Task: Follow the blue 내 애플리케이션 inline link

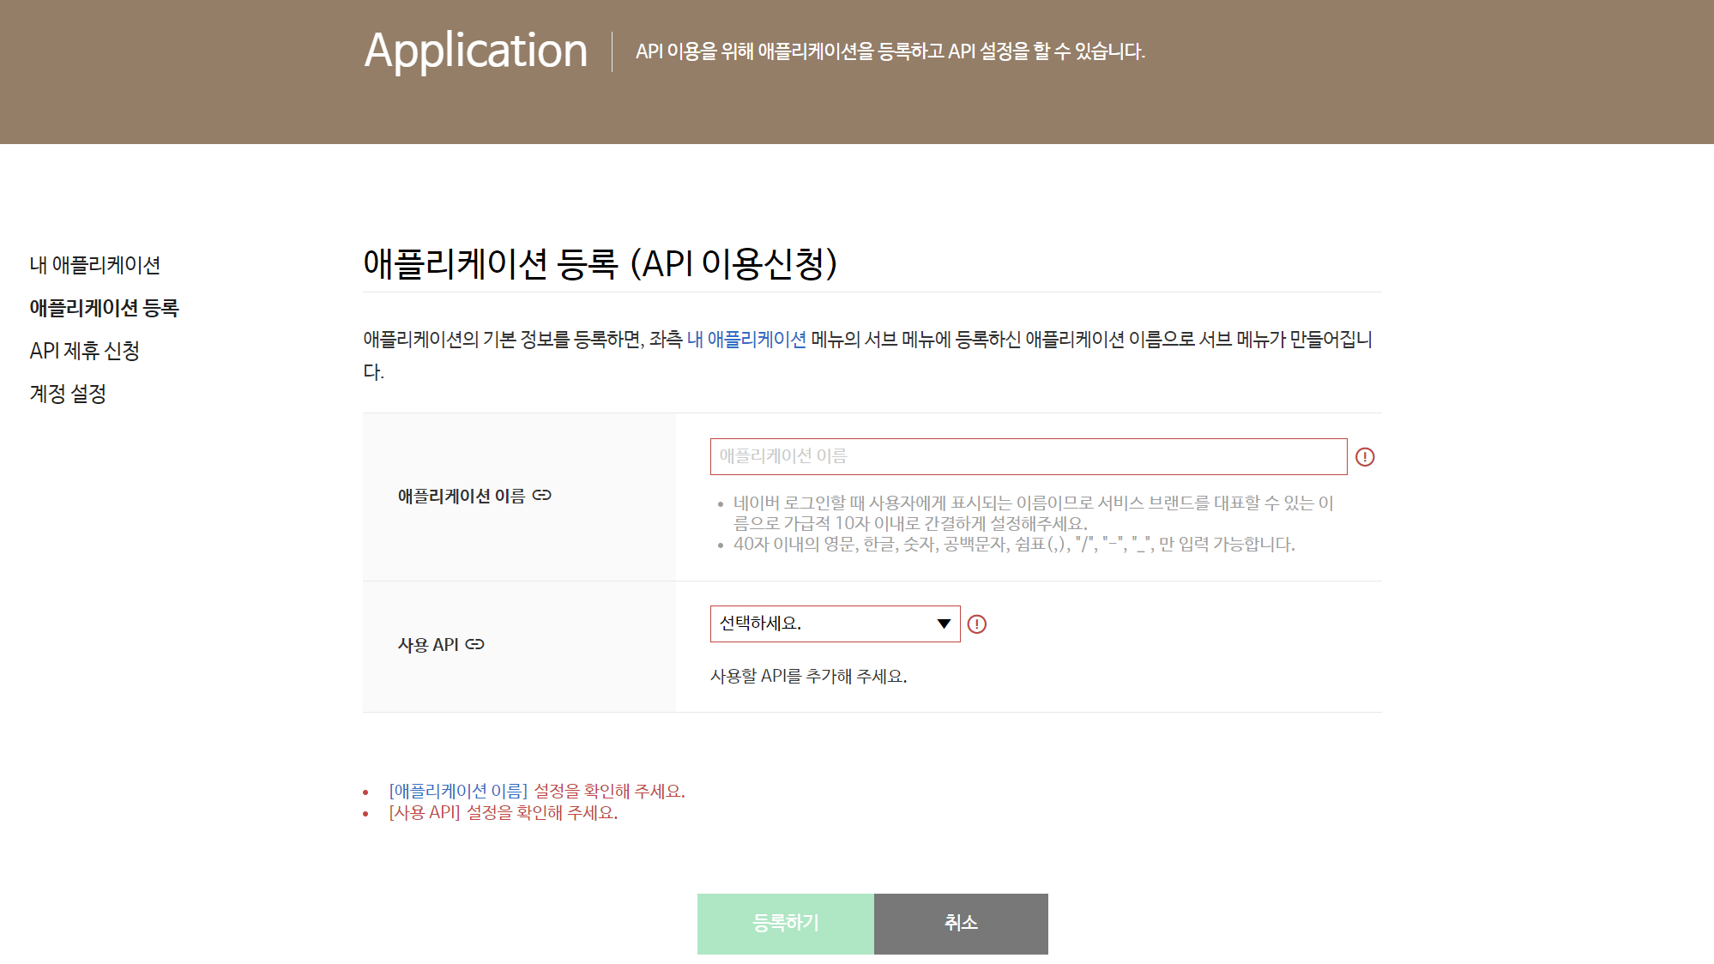Action: click(x=746, y=340)
